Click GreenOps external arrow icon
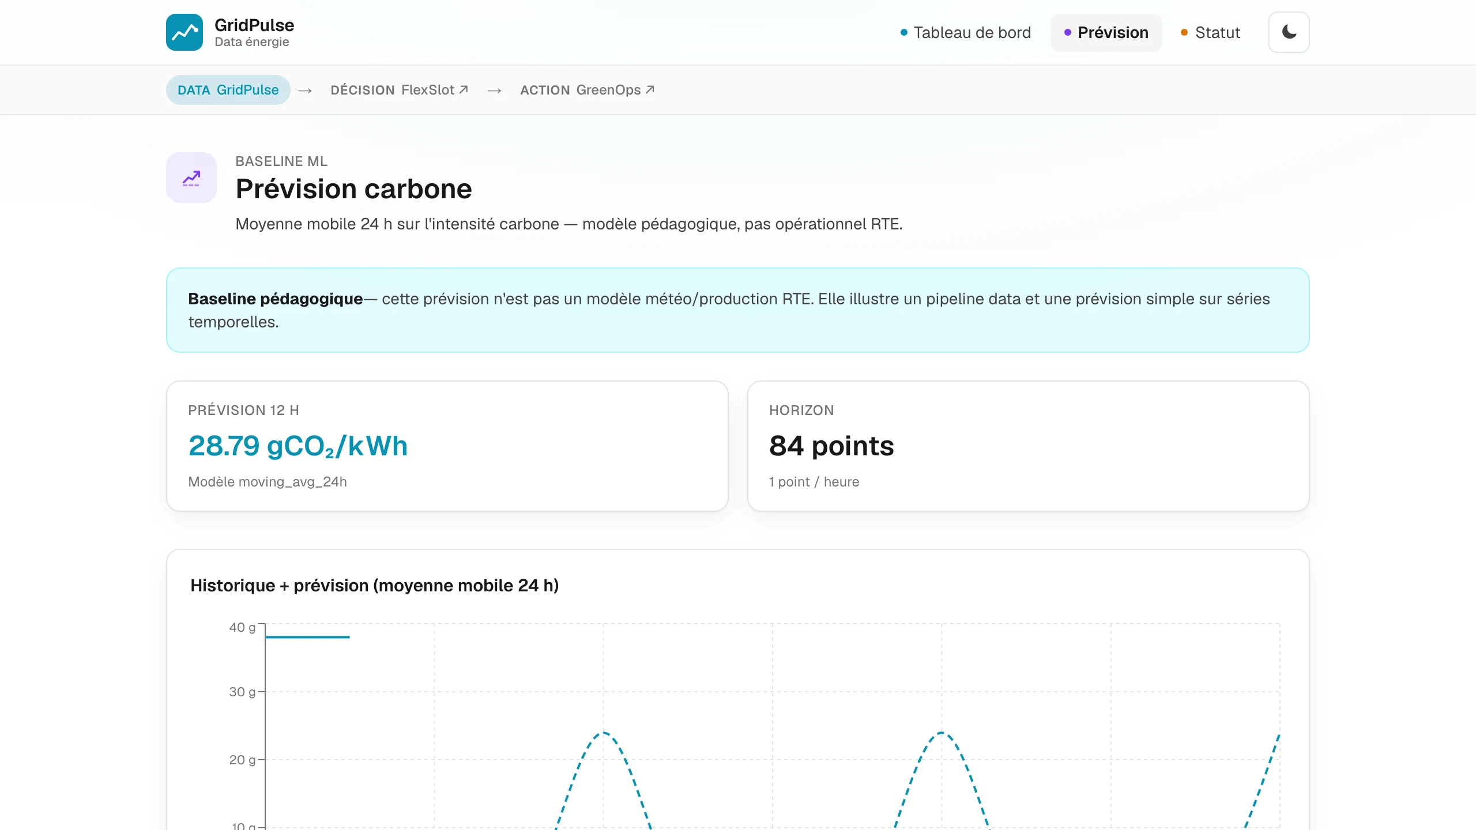 (x=650, y=89)
